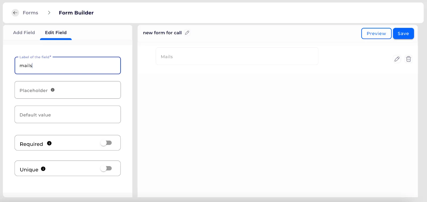
Task: Enable the Unique toggle
Action: pos(106,168)
